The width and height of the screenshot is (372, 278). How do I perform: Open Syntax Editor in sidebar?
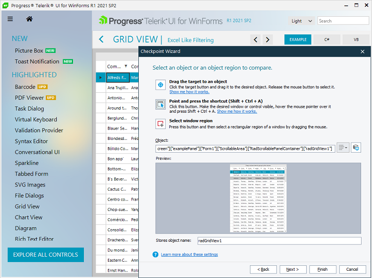pos(31,141)
